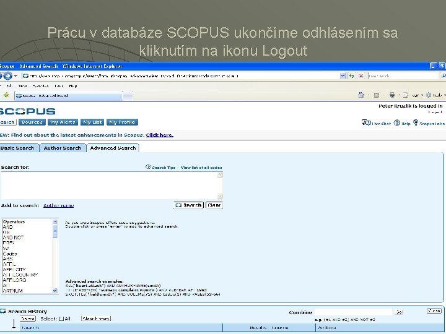Click the Home icon in command bar
446x334 pixels.
coord(361,95)
